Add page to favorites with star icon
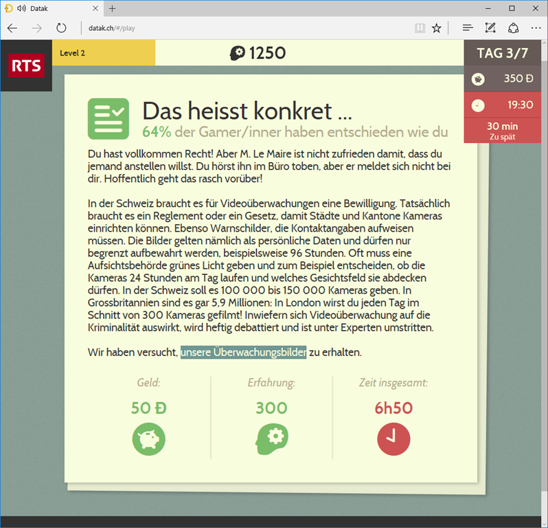Viewport: 548px width, 528px height. pyautogui.click(x=437, y=28)
